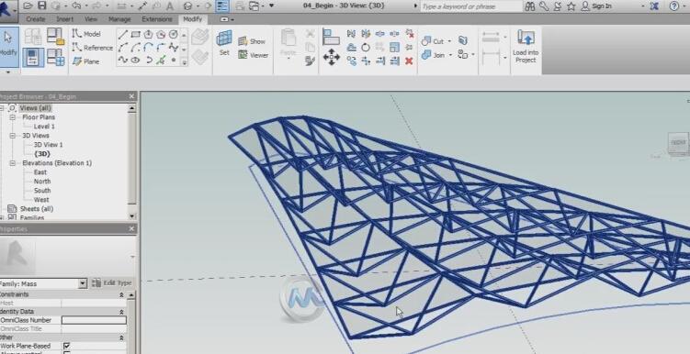Click the Rotate tool icon
The height and width of the screenshot is (354, 690).
[366, 48]
